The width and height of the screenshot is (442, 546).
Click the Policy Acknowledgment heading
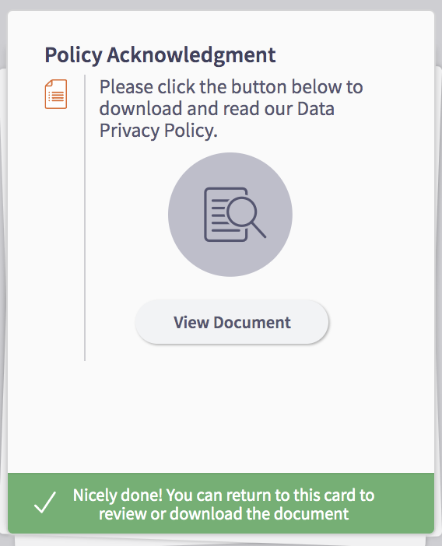click(160, 54)
